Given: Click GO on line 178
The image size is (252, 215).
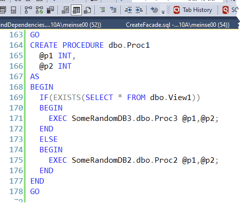Looking at the screenshot, I should pos(35,192).
